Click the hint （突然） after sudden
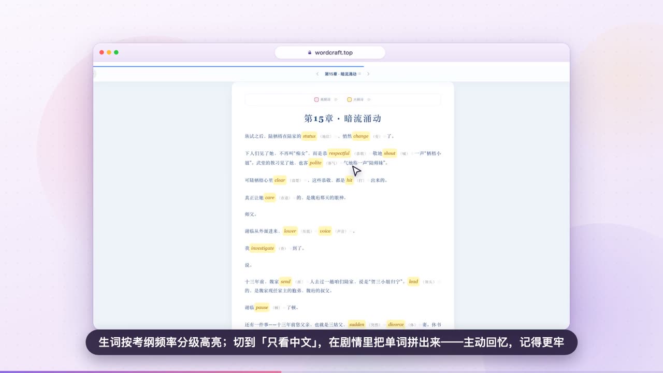663x373 pixels. point(374,325)
